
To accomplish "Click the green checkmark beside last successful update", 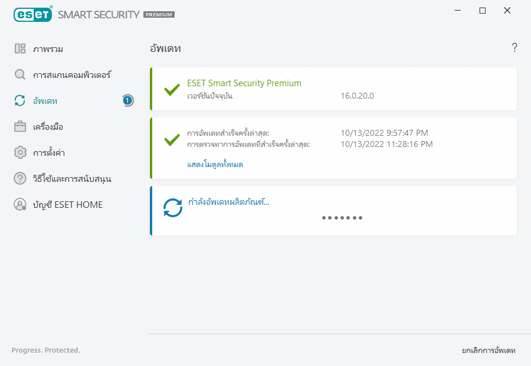I will [172, 140].
